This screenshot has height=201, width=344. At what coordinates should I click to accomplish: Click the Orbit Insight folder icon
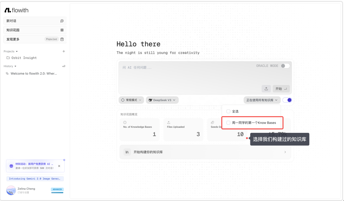8,58
